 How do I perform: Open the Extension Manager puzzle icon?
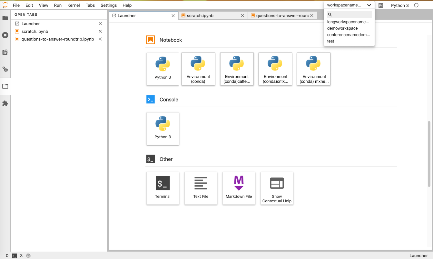[x=5, y=103]
